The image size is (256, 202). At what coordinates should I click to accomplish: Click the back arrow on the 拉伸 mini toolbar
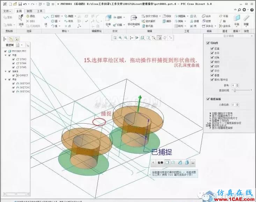[x=153, y=162]
